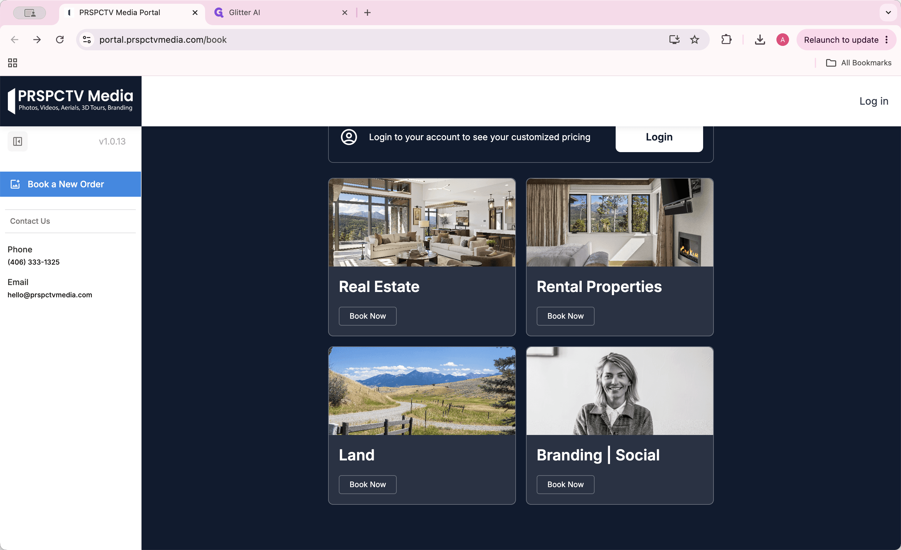Open a new tab with the plus icon
The height and width of the screenshot is (550, 901).
[x=367, y=13]
